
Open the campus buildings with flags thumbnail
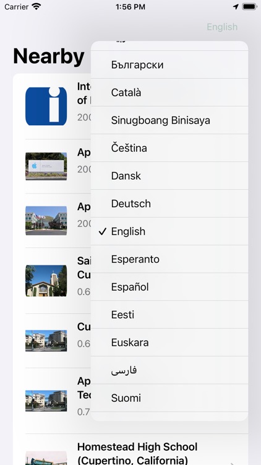click(46, 221)
